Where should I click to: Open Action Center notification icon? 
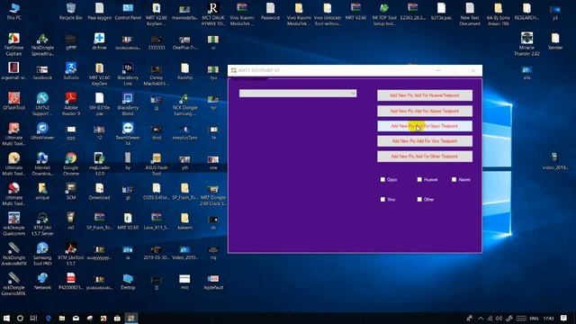(x=564, y=318)
